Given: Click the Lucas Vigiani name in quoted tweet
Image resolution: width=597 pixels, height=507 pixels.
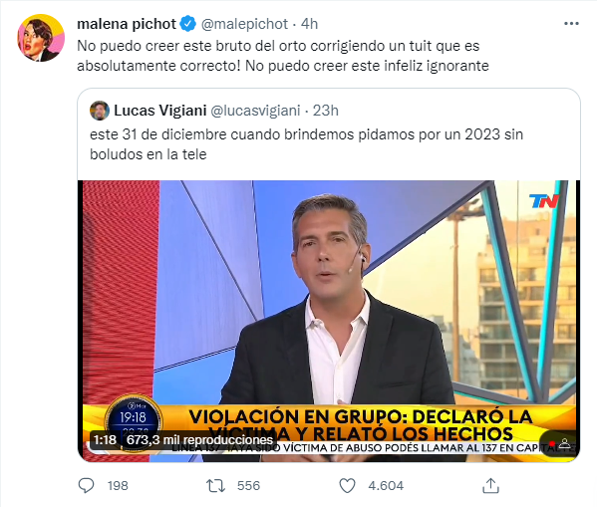Looking at the screenshot, I should pos(159,111).
